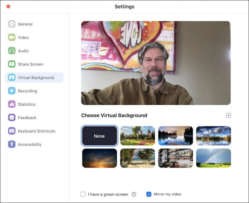Pick the sunset sky background

tap(99, 158)
